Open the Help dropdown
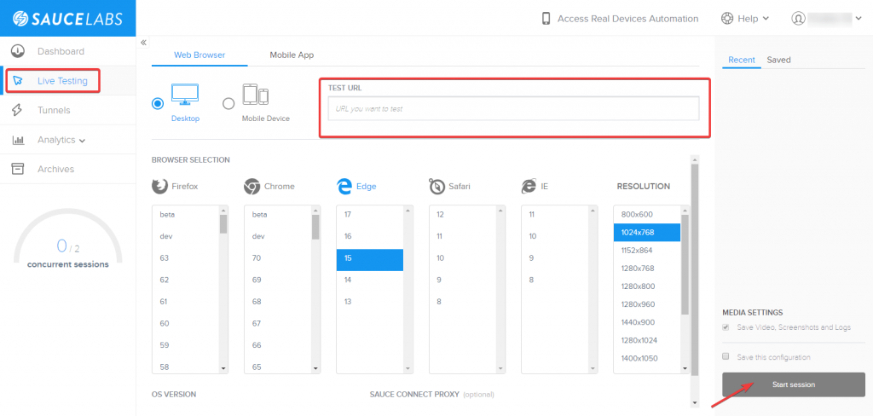This screenshot has width=873, height=416. tap(745, 18)
